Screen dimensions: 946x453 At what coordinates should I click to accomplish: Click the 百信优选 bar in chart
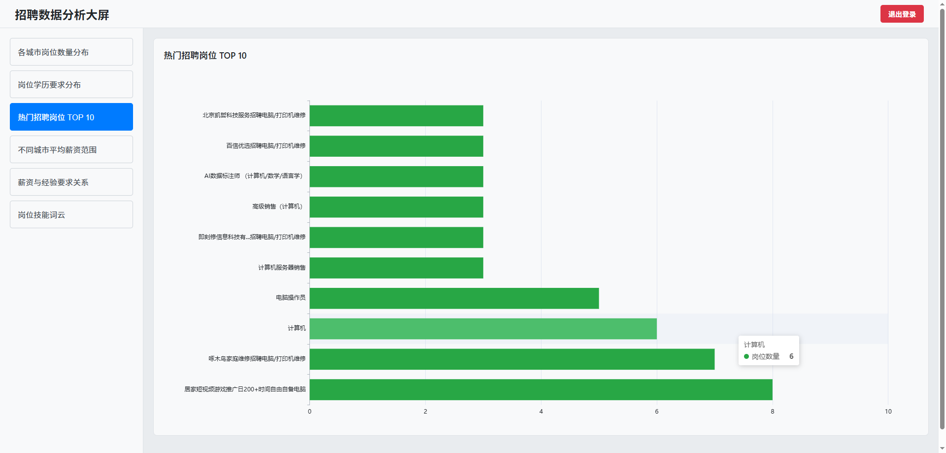pyautogui.click(x=396, y=146)
